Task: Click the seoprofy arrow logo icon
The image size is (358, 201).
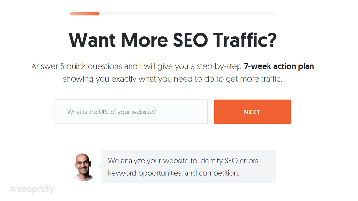Action: [12, 189]
